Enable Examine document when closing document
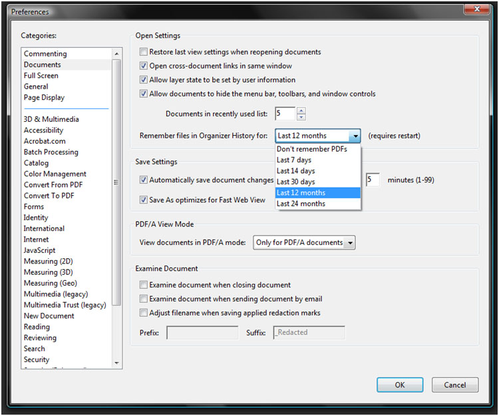499x416 pixels. tap(144, 285)
